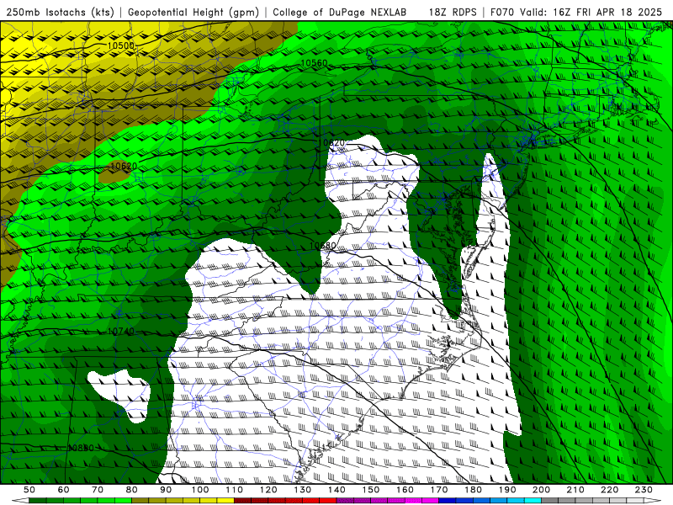Select the 60 legend value

coord(64,490)
